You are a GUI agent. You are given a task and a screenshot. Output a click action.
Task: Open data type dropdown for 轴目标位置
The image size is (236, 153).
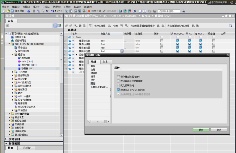coord(122,51)
